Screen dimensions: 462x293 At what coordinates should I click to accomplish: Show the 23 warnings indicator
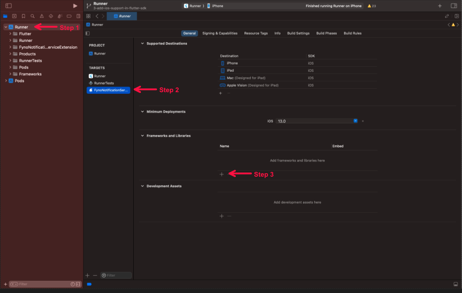(x=371, y=6)
